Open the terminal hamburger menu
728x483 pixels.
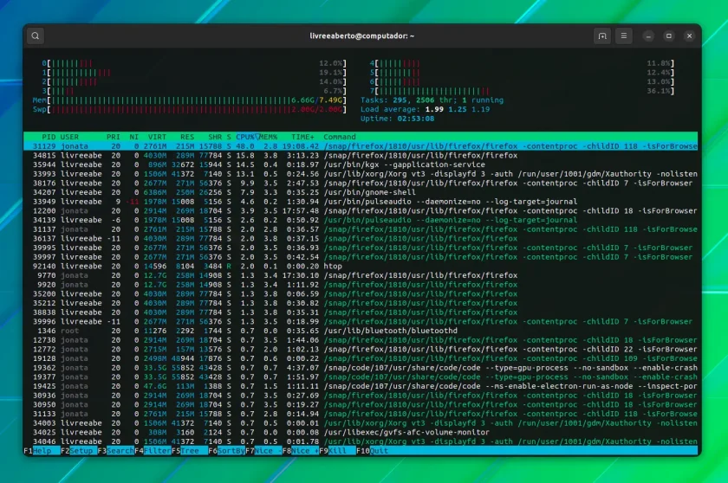pyautogui.click(x=623, y=35)
